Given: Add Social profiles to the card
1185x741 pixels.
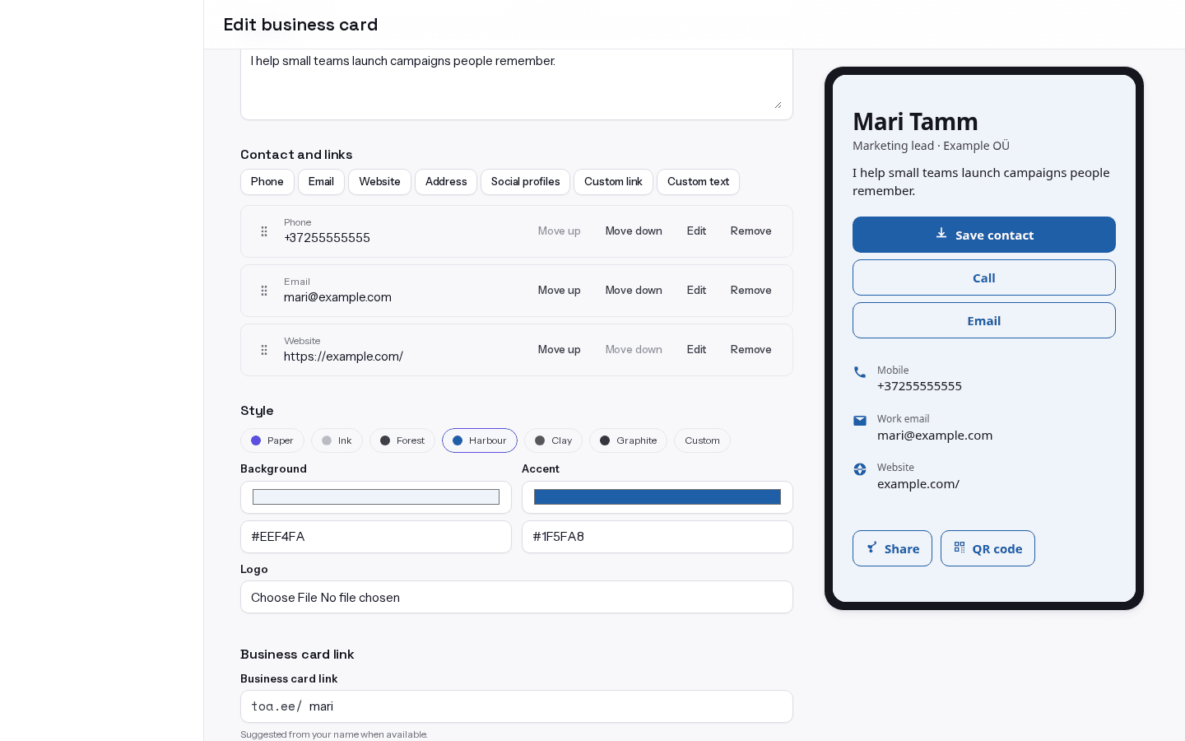Looking at the screenshot, I should coord(525,182).
